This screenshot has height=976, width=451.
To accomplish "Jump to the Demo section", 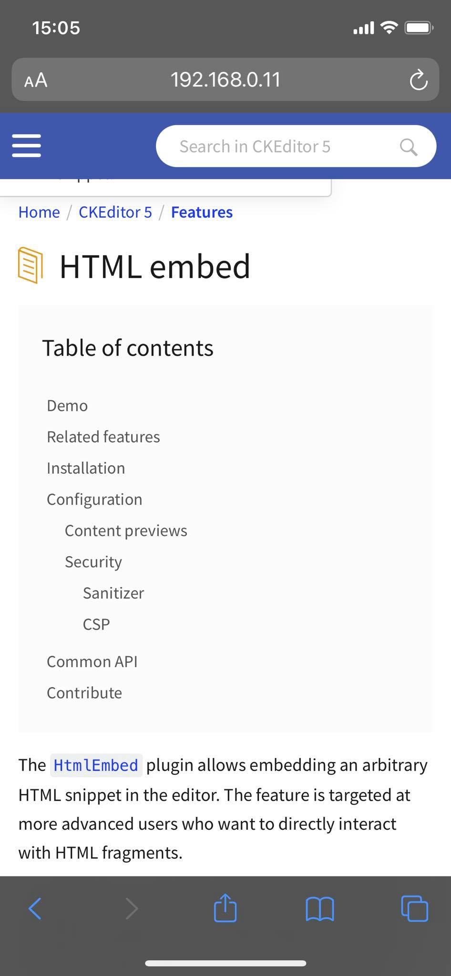I will [67, 406].
